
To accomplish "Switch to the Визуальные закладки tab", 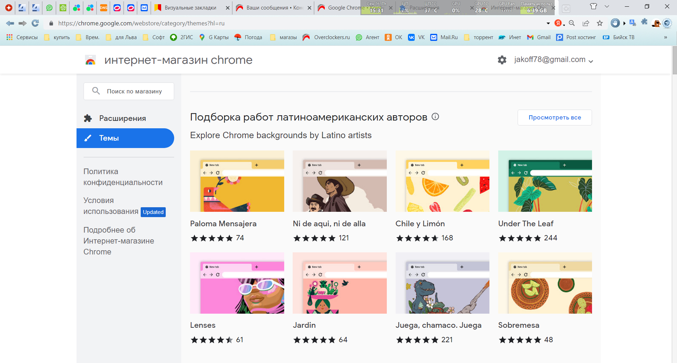I will [190, 8].
